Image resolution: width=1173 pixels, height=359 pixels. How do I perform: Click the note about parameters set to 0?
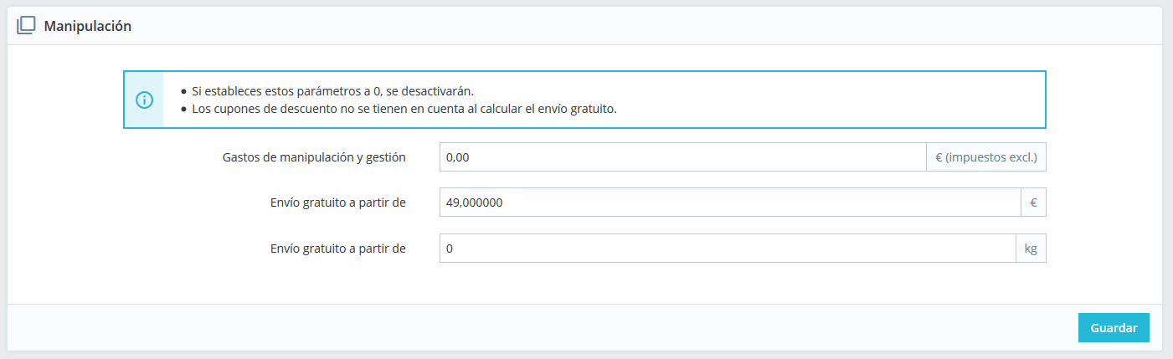(x=333, y=91)
